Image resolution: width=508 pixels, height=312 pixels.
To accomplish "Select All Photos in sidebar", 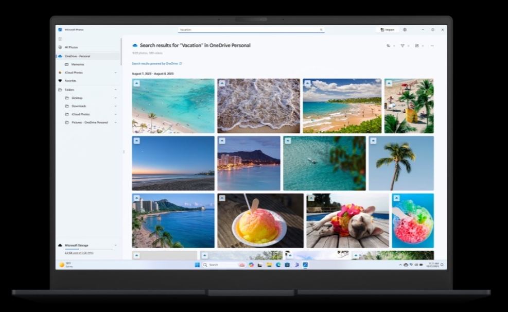I will click(x=71, y=47).
